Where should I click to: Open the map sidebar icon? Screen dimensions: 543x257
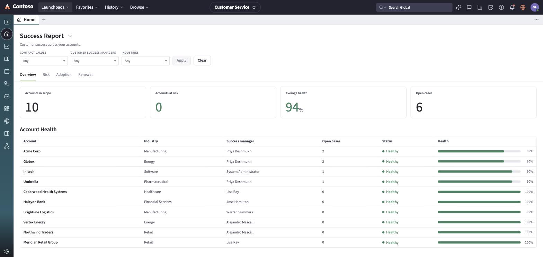7,59
